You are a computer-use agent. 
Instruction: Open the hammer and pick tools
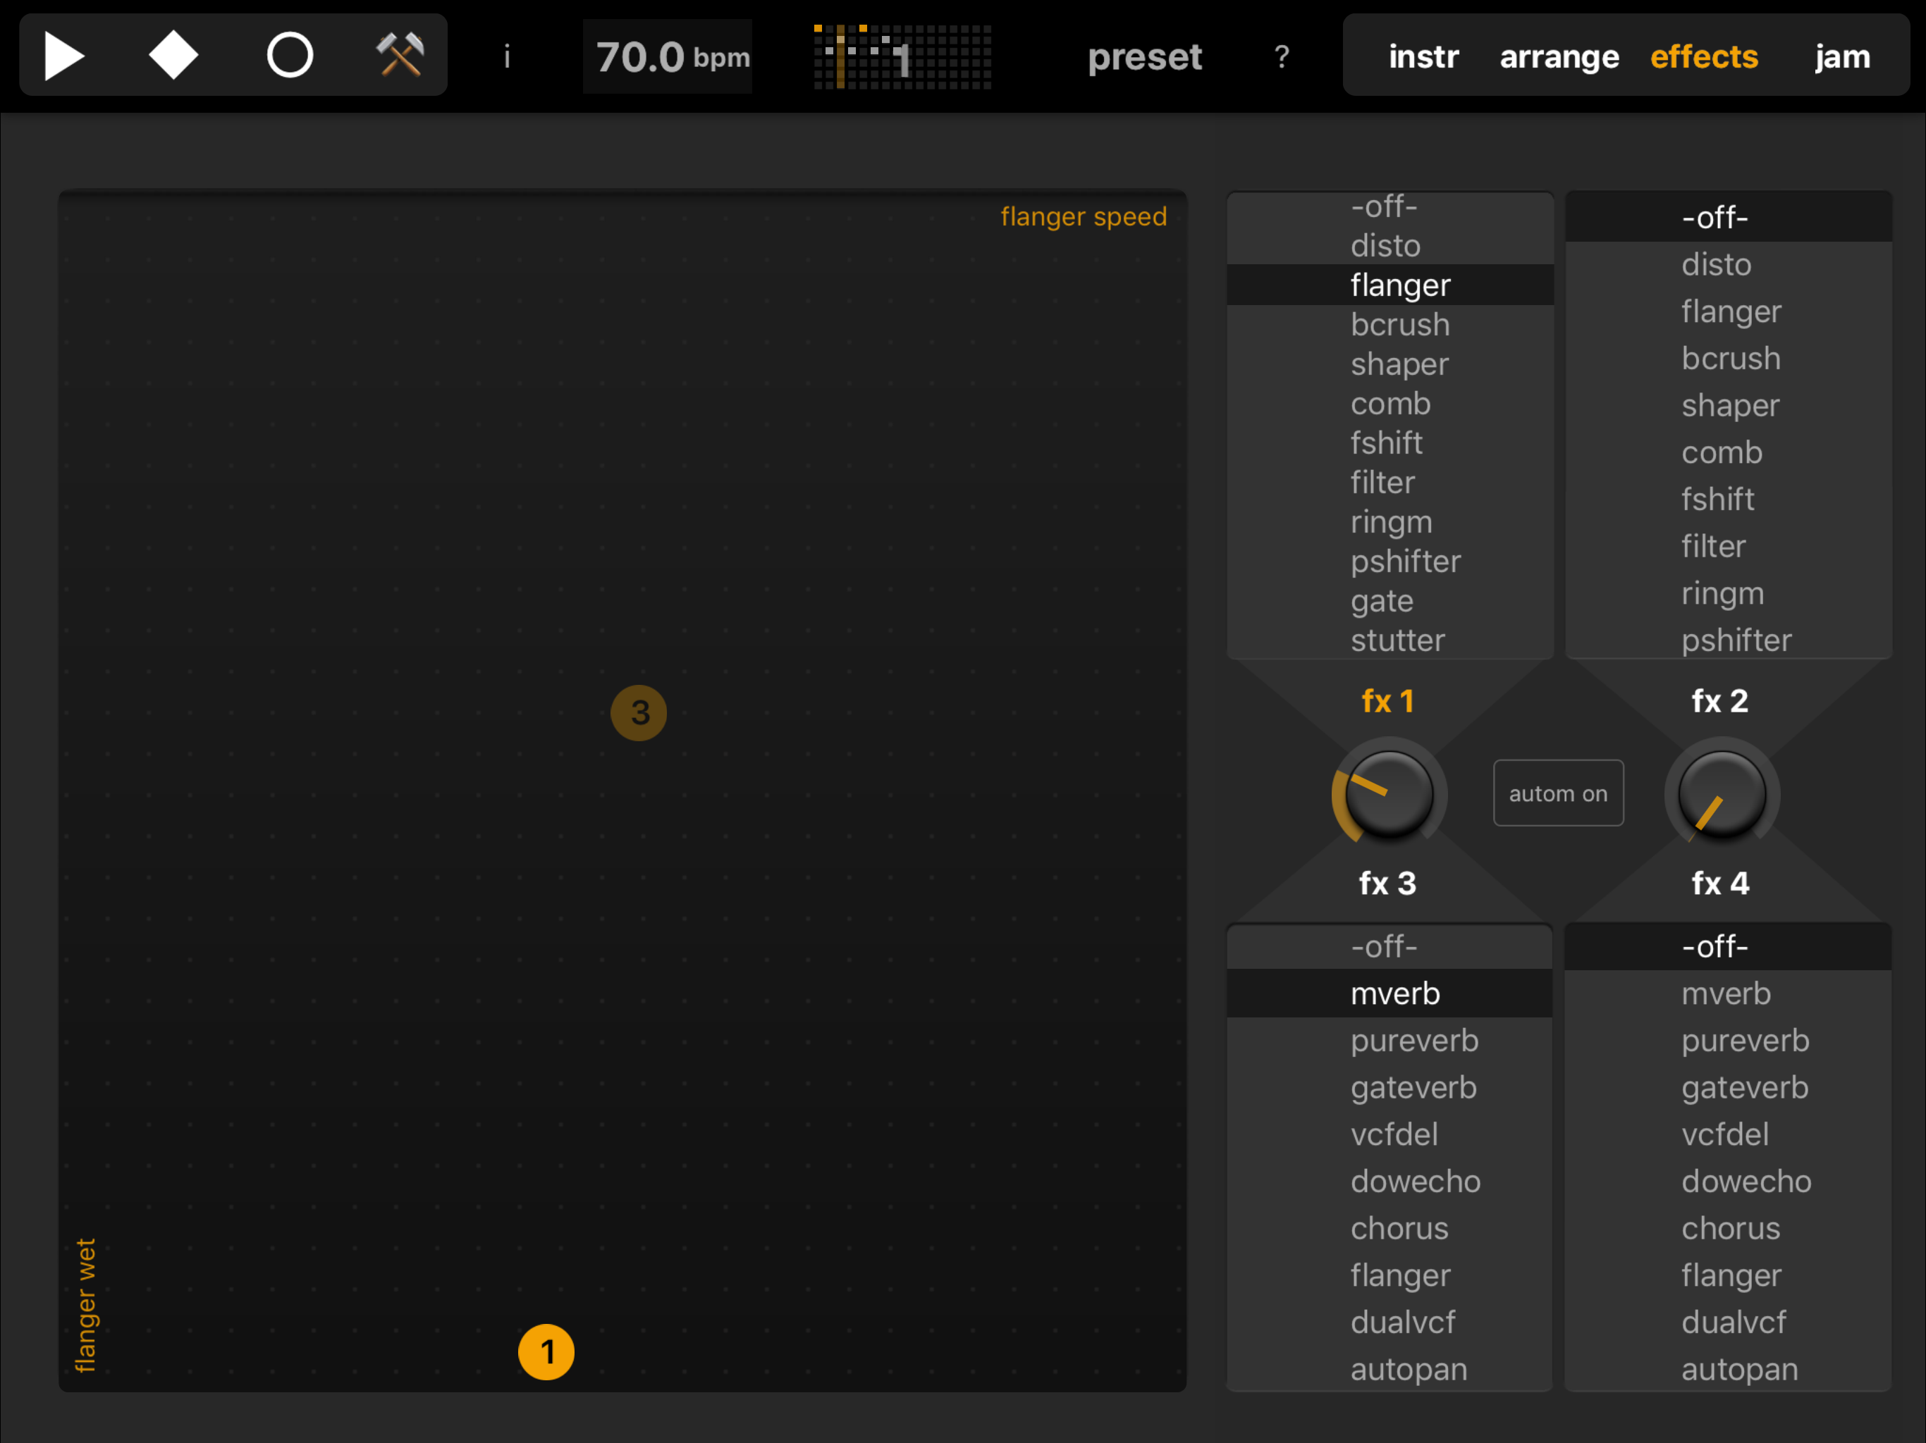click(400, 56)
